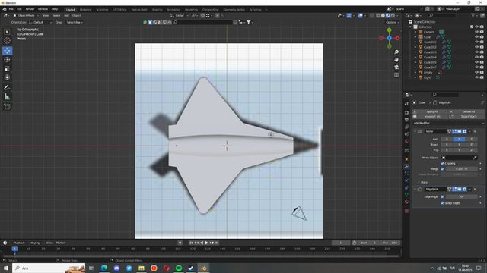Click the green Y axis on navigation gizmo
Image resolution: width=487 pixels, height=273 pixels.
[389, 30]
